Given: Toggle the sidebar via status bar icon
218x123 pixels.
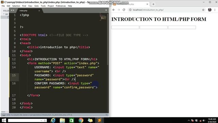Looking at the screenshot, I should 4,115.
